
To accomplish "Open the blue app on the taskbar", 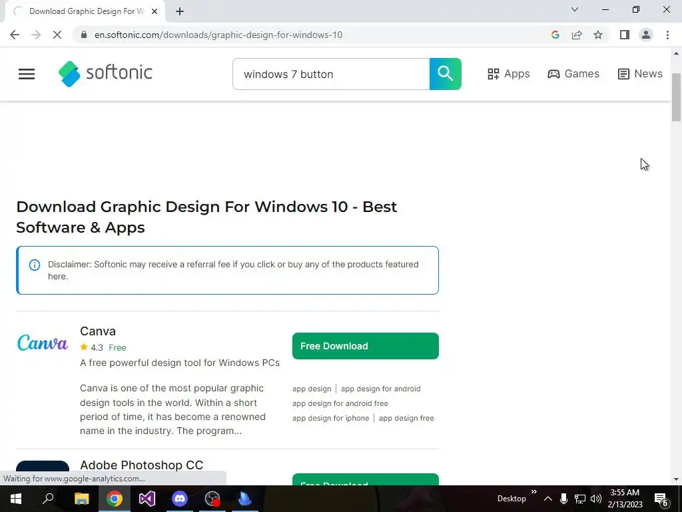I will tap(245, 499).
